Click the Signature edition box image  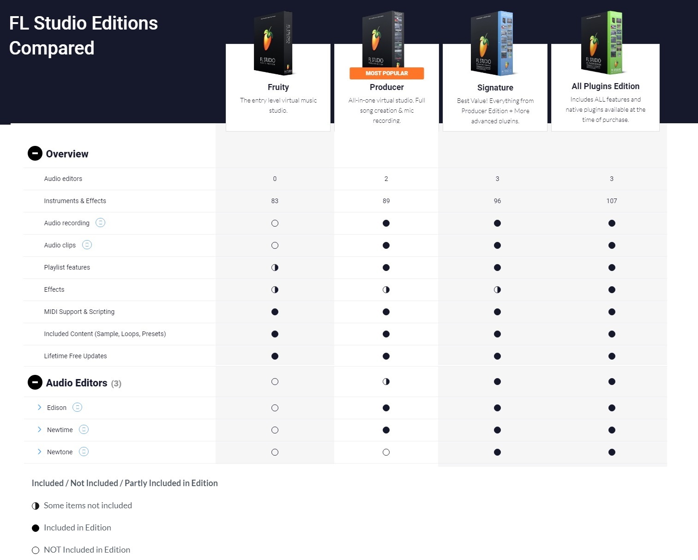click(492, 43)
